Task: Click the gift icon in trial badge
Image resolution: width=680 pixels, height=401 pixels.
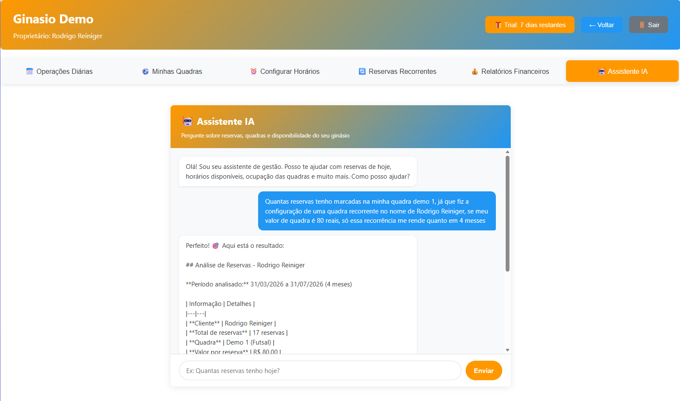Action: (498, 25)
